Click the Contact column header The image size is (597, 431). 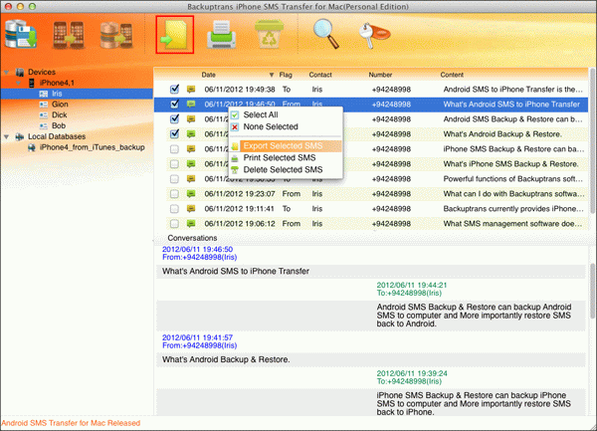point(320,75)
